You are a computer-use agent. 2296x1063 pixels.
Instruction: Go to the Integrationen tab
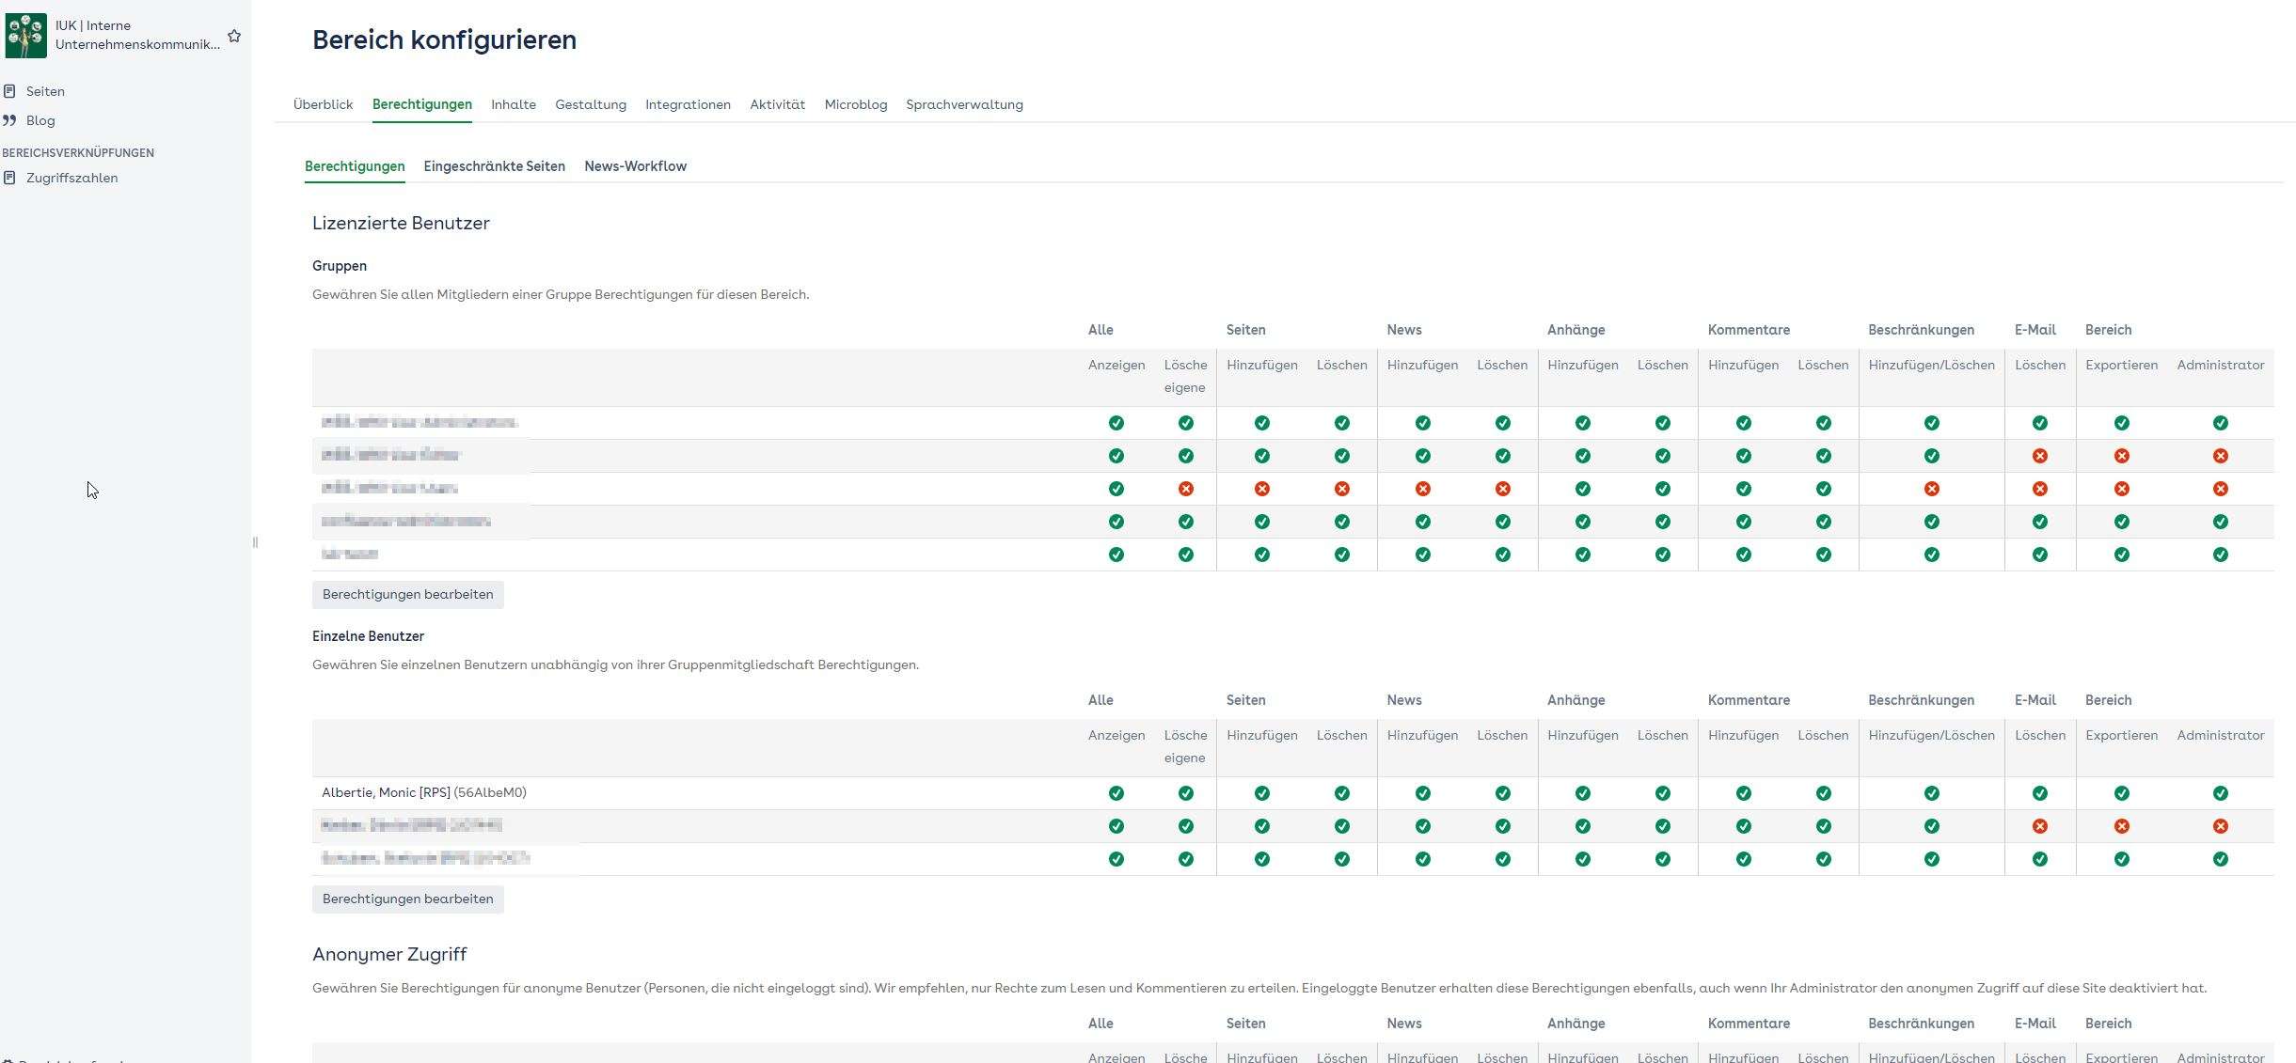point(688,104)
